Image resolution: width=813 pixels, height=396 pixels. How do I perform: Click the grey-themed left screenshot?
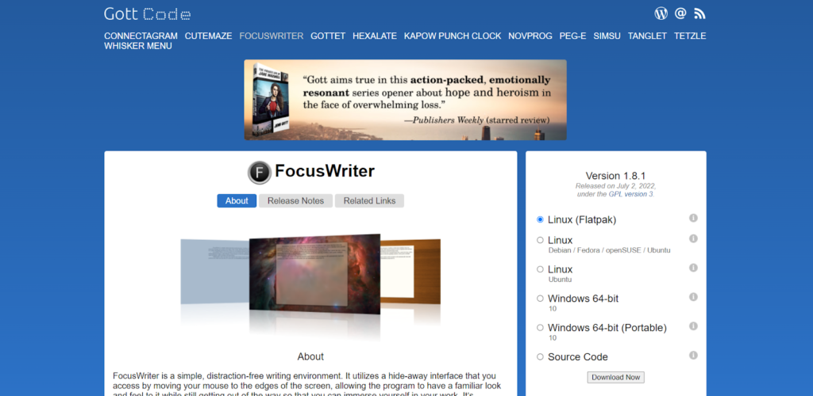(214, 272)
